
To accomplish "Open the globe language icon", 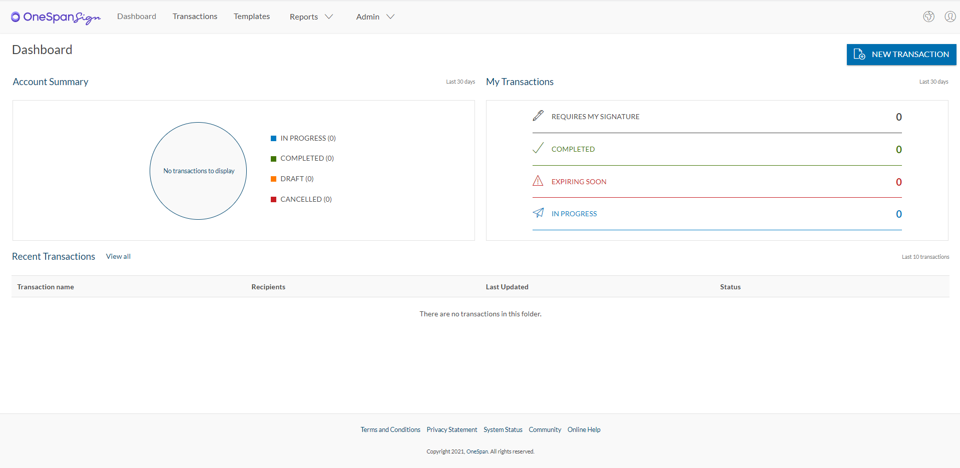I will coord(928,17).
